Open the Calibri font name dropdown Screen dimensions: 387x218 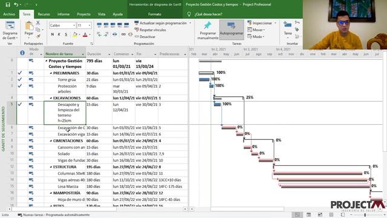point(74,25)
